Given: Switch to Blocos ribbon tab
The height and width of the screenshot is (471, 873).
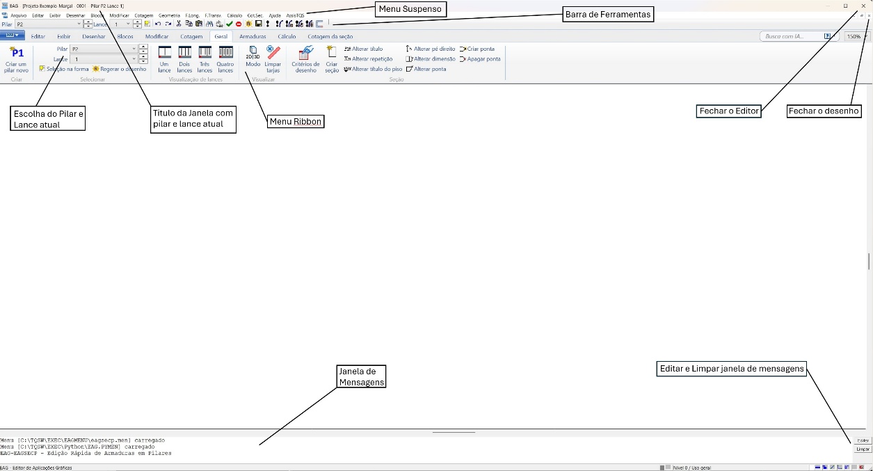Looking at the screenshot, I should (x=125, y=36).
